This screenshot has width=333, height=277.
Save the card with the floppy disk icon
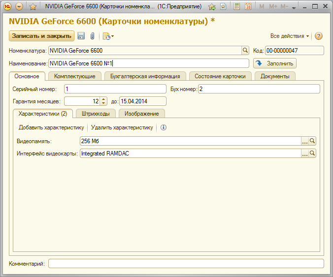click(81, 36)
